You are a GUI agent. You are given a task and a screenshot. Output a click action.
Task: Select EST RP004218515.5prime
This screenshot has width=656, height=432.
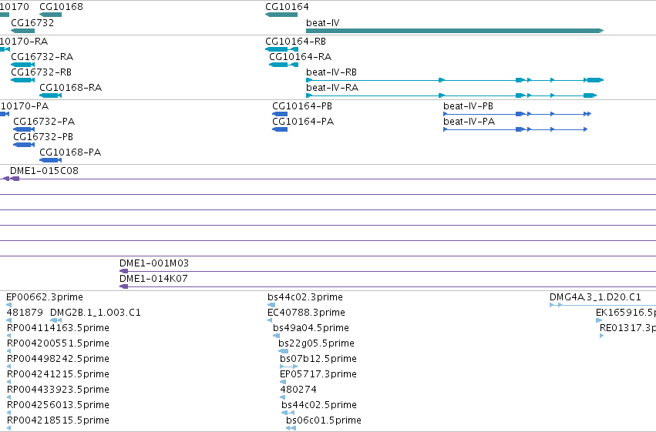point(58,420)
